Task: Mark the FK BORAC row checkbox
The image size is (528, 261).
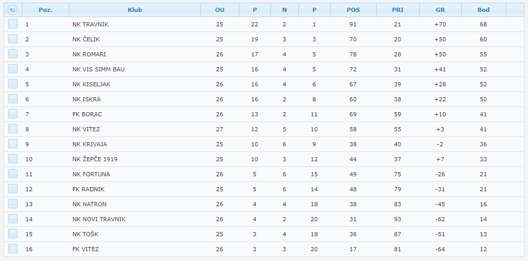Action: point(13,114)
